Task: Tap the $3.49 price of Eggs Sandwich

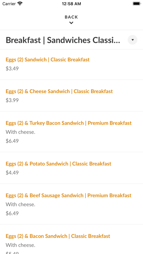Action: pos(12,69)
